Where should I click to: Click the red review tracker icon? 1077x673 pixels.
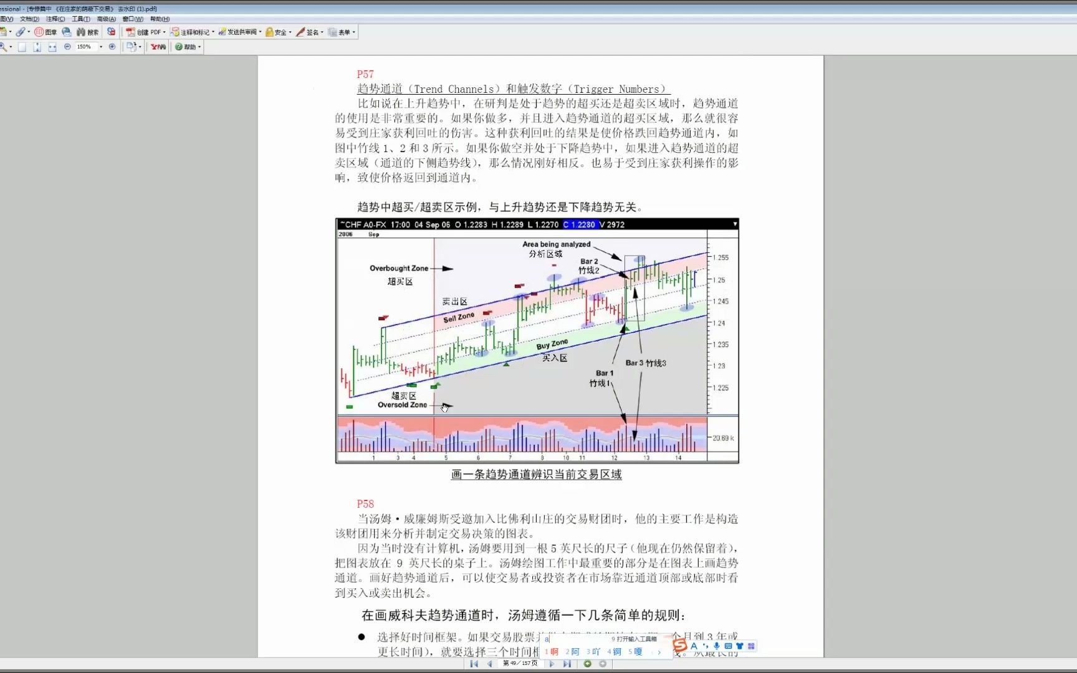111,32
